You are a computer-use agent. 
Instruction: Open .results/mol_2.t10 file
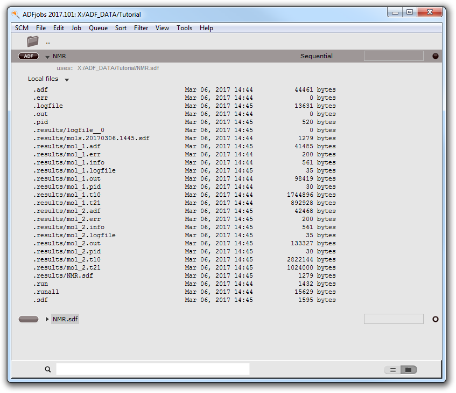click(67, 260)
